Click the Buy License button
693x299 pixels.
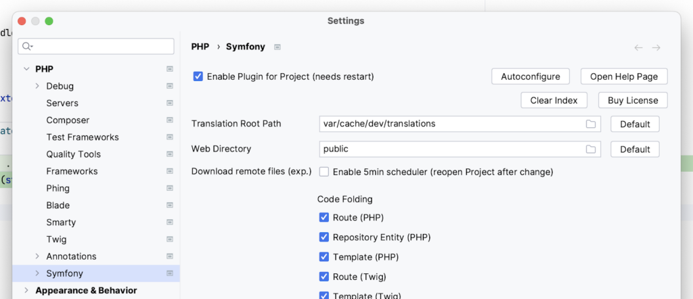[633, 100]
